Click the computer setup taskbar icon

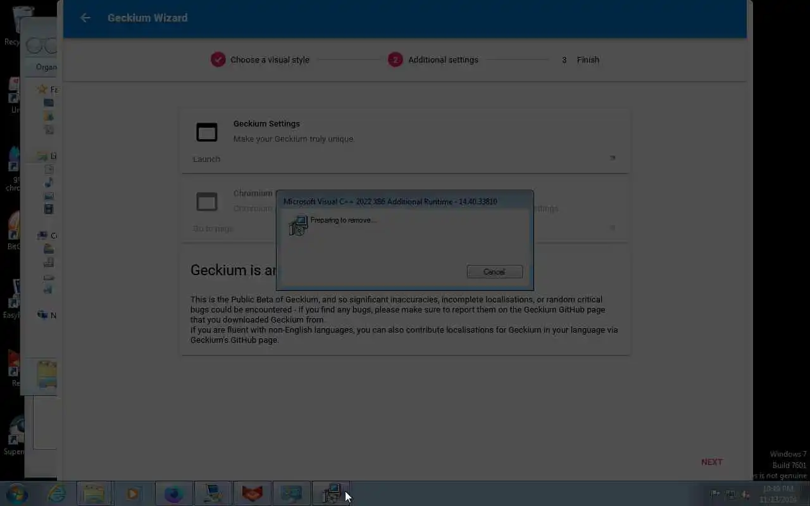[x=213, y=493]
